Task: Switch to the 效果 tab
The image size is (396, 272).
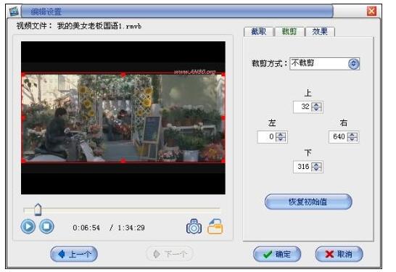Action: [320, 32]
